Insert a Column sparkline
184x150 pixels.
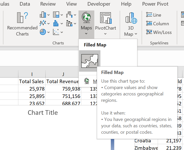(157, 24)
